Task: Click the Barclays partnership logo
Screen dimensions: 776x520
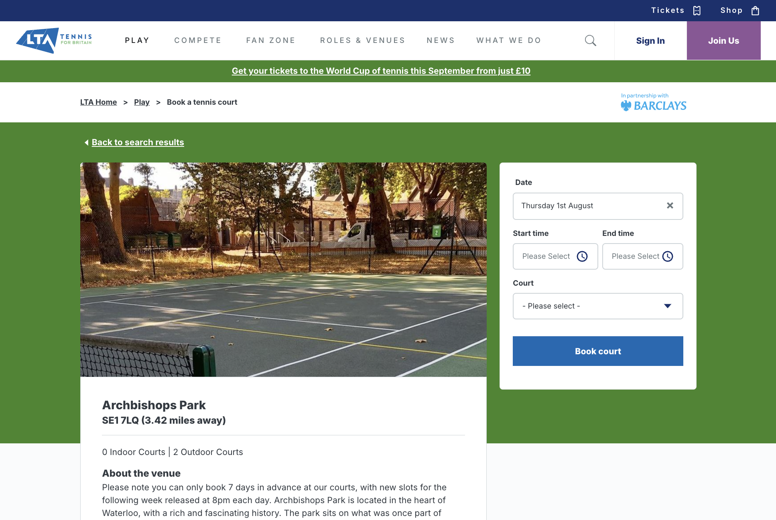Action: click(654, 102)
